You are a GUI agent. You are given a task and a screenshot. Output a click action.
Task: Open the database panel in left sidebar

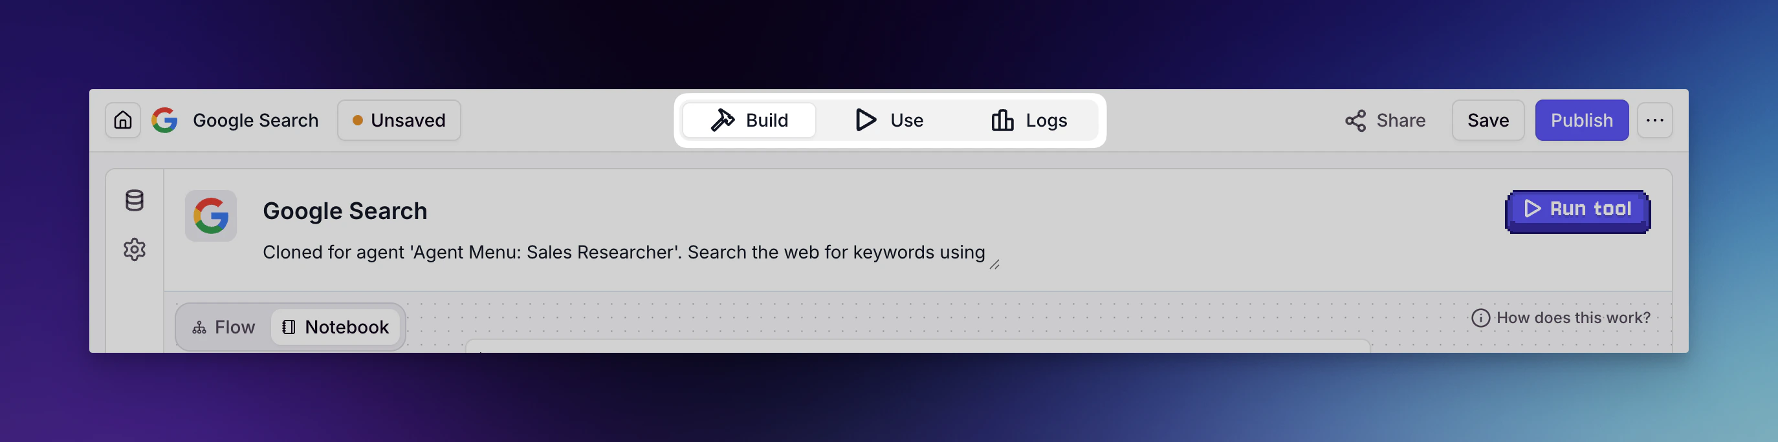click(134, 202)
